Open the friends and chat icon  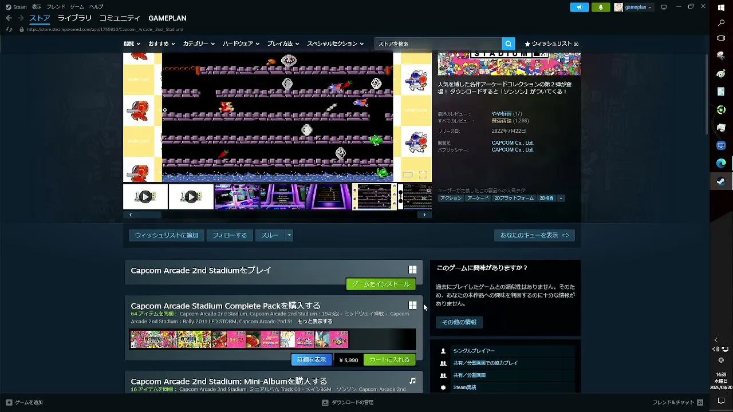coord(700,402)
